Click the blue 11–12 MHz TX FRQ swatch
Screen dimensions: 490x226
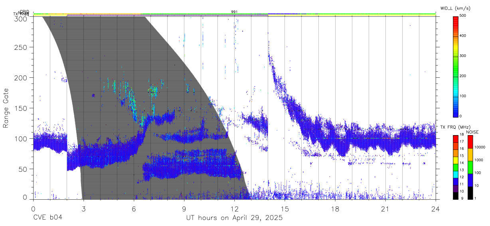pos(456,181)
